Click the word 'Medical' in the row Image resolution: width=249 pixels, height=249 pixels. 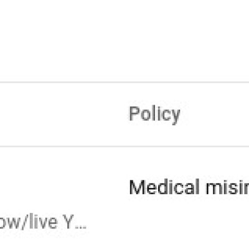coord(164,187)
